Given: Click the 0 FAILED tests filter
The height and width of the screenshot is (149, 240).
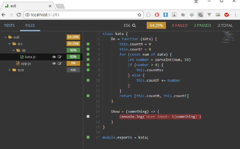Looking at the screenshot, I should click(x=179, y=26).
